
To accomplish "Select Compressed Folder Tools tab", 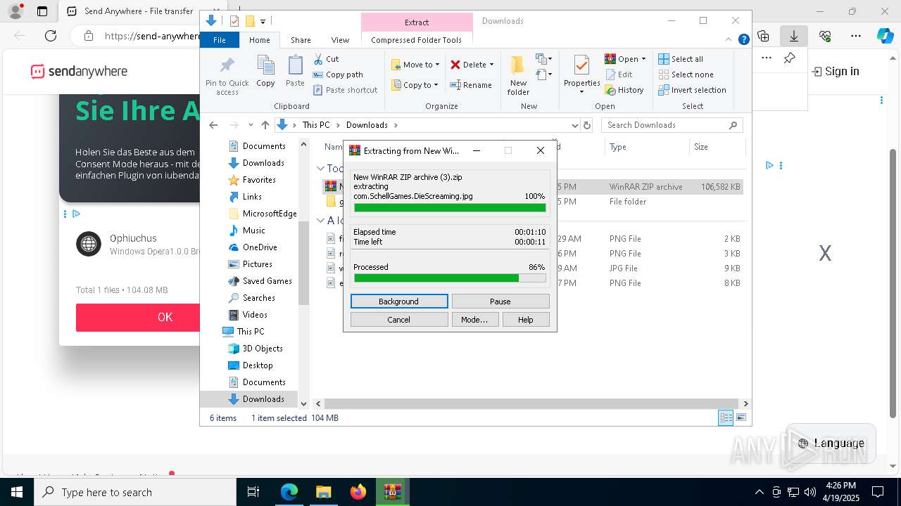I will click(x=416, y=40).
